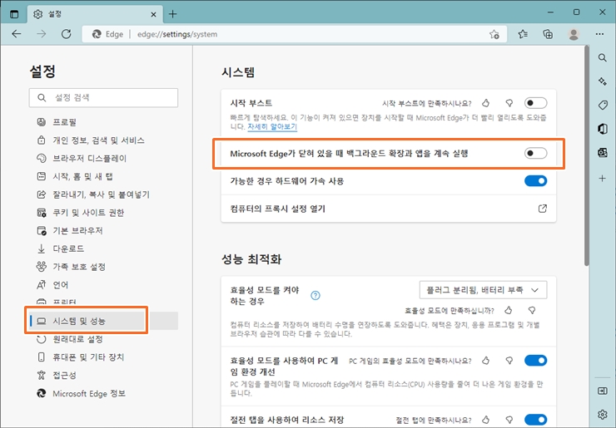Toggle 절전 탭 resource saving switch
This screenshot has height=428, width=616.
[x=535, y=420]
